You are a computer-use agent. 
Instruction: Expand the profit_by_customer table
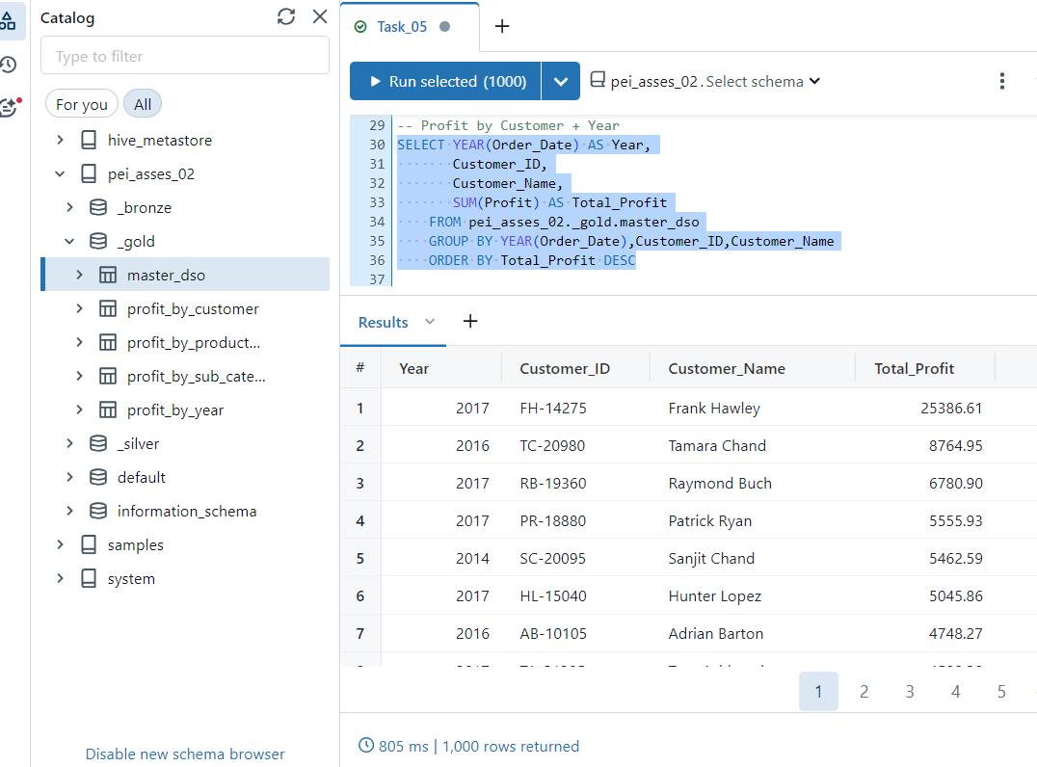pyautogui.click(x=79, y=308)
